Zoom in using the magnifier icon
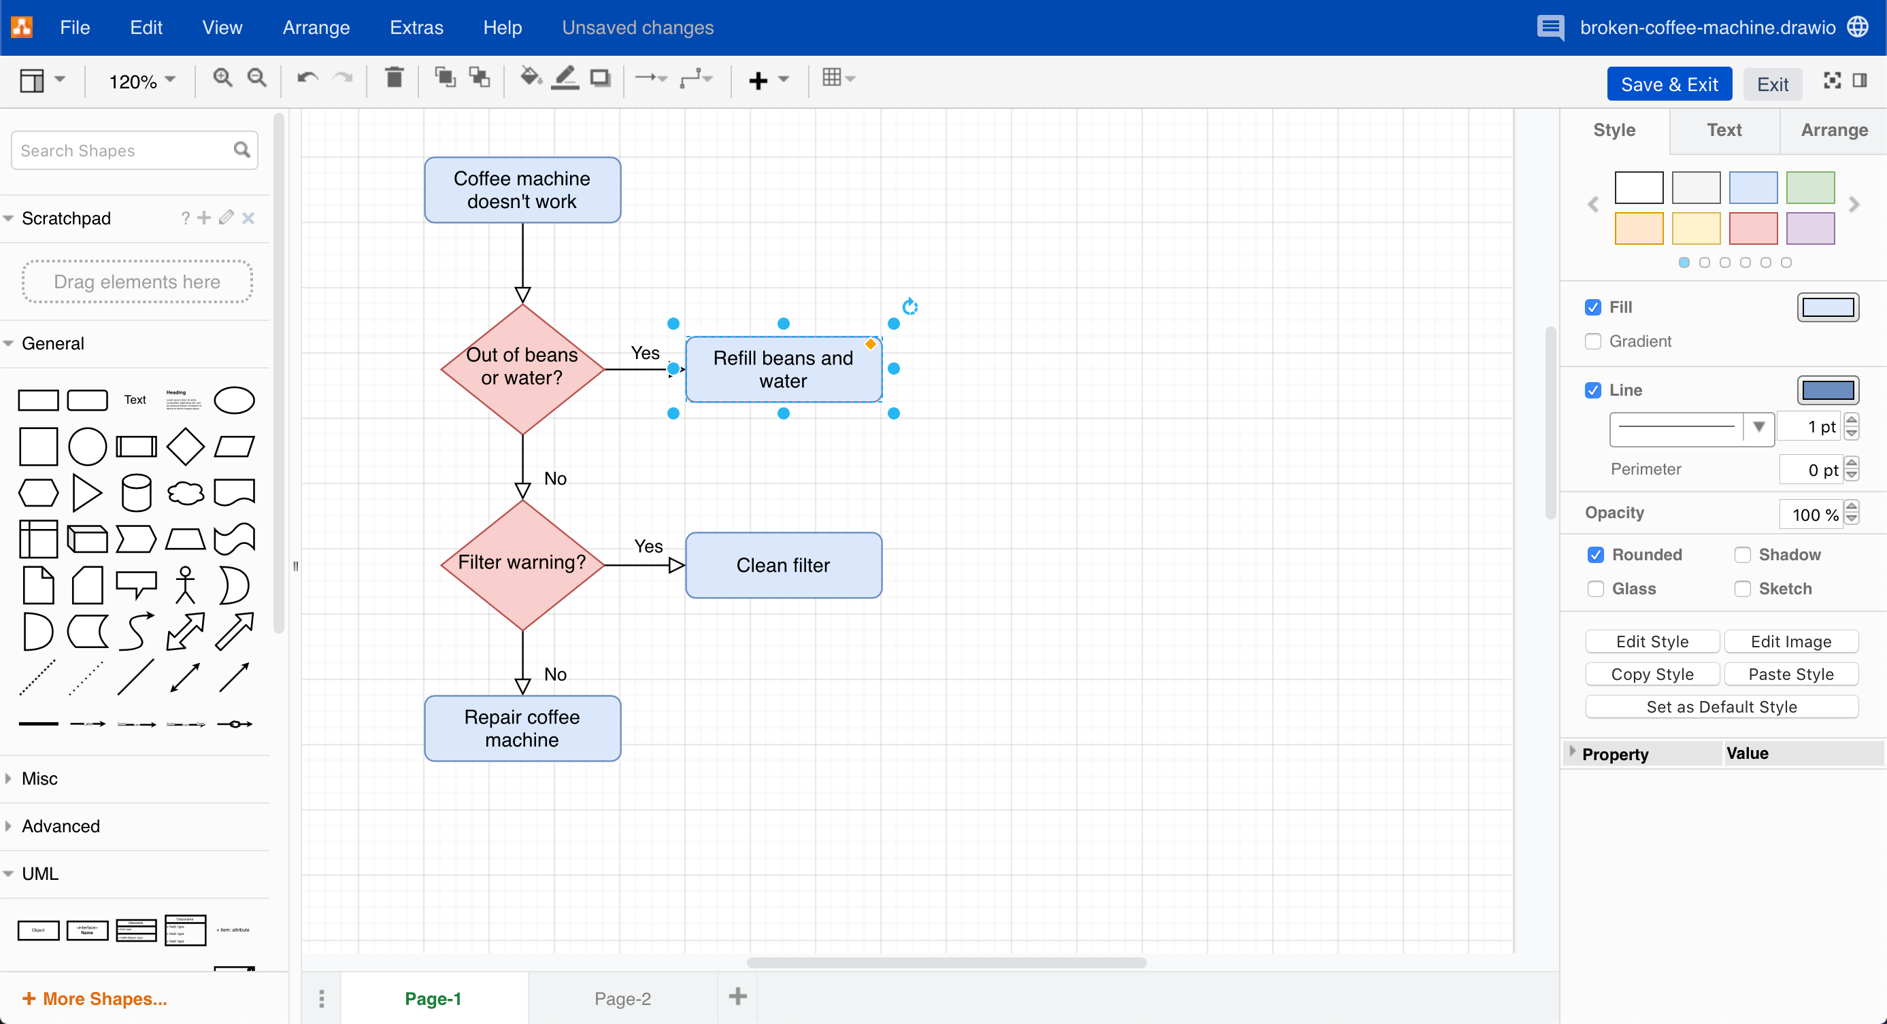The width and height of the screenshot is (1887, 1024). tap(222, 78)
